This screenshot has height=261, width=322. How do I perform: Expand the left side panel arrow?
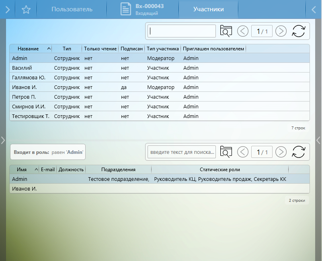[x=3, y=140]
